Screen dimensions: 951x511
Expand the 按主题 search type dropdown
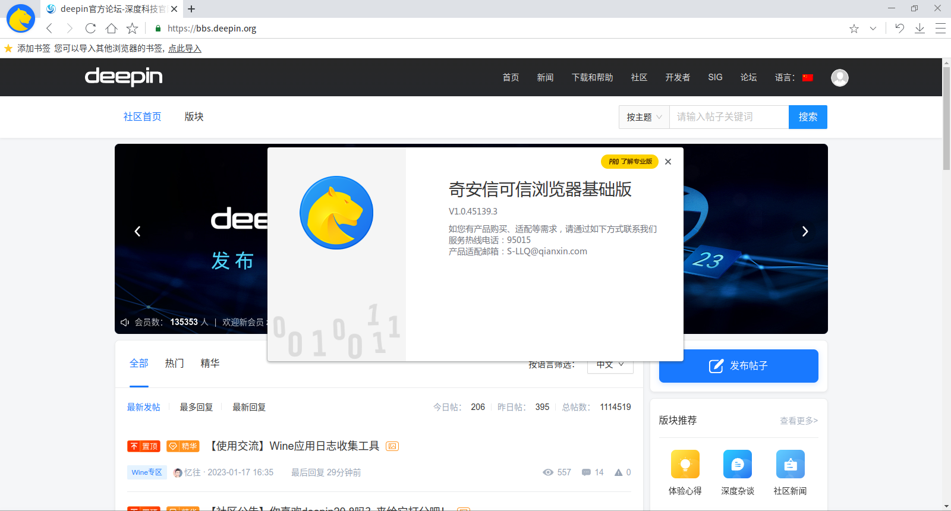[644, 117]
